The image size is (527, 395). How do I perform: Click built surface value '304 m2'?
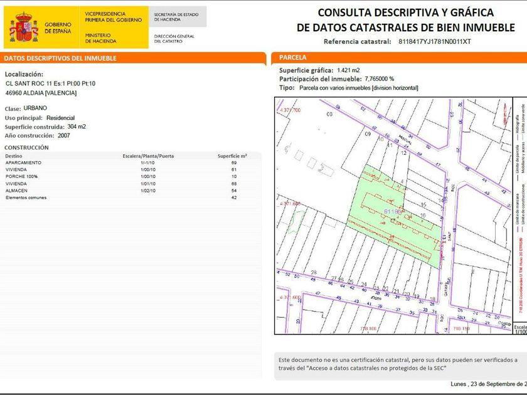point(77,127)
